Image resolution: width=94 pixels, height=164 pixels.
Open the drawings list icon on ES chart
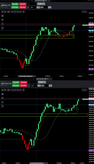tap(3, 20)
